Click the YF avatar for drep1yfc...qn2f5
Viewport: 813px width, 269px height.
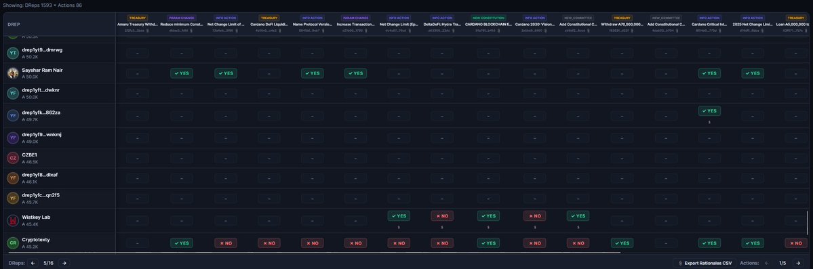[x=13, y=198]
